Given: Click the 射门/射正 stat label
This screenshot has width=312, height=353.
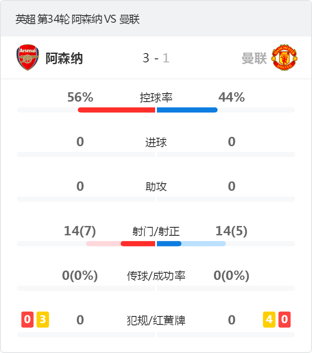Looking at the screenshot, I should [156, 231].
